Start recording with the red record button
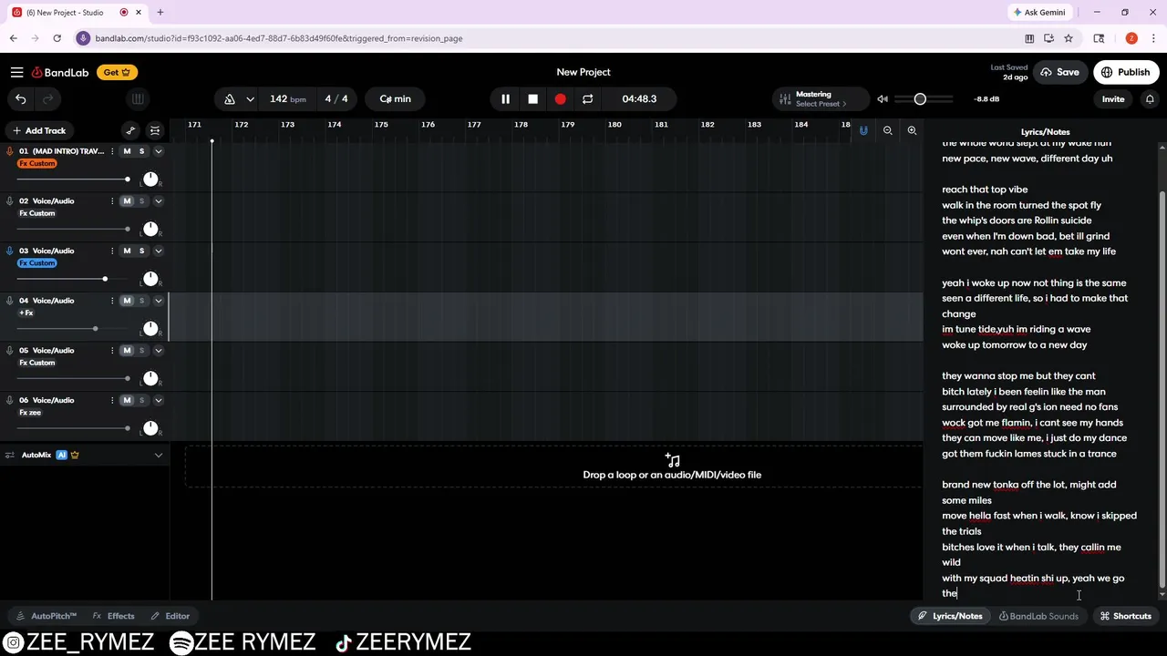The image size is (1167, 656). coord(560,98)
